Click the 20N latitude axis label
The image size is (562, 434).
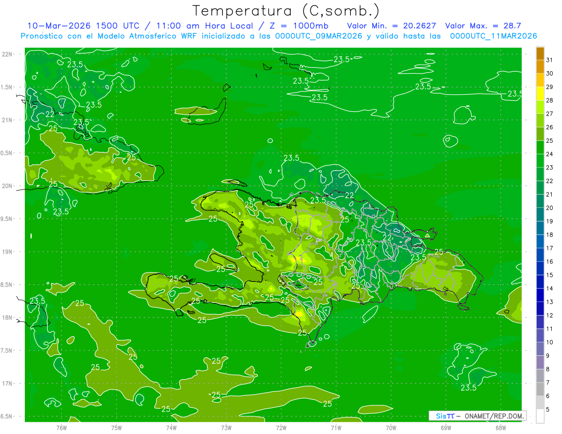(7, 186)
